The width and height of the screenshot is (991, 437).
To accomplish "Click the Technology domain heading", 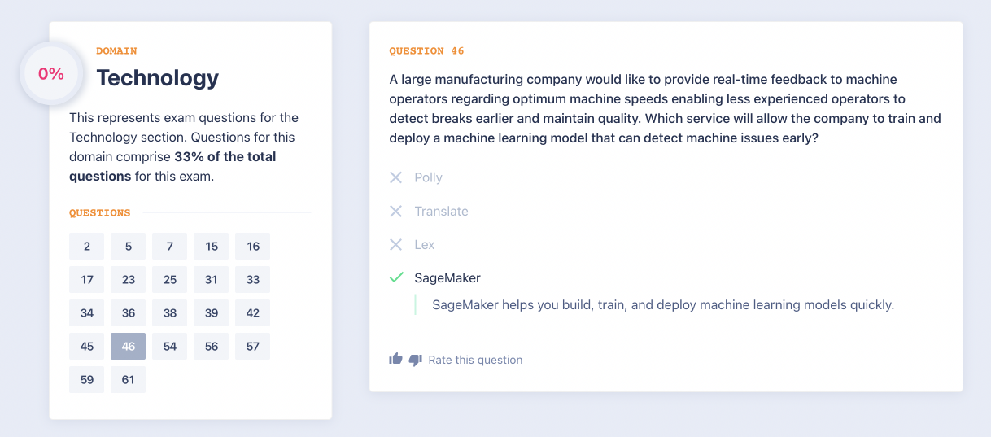I will coord(157,77).
